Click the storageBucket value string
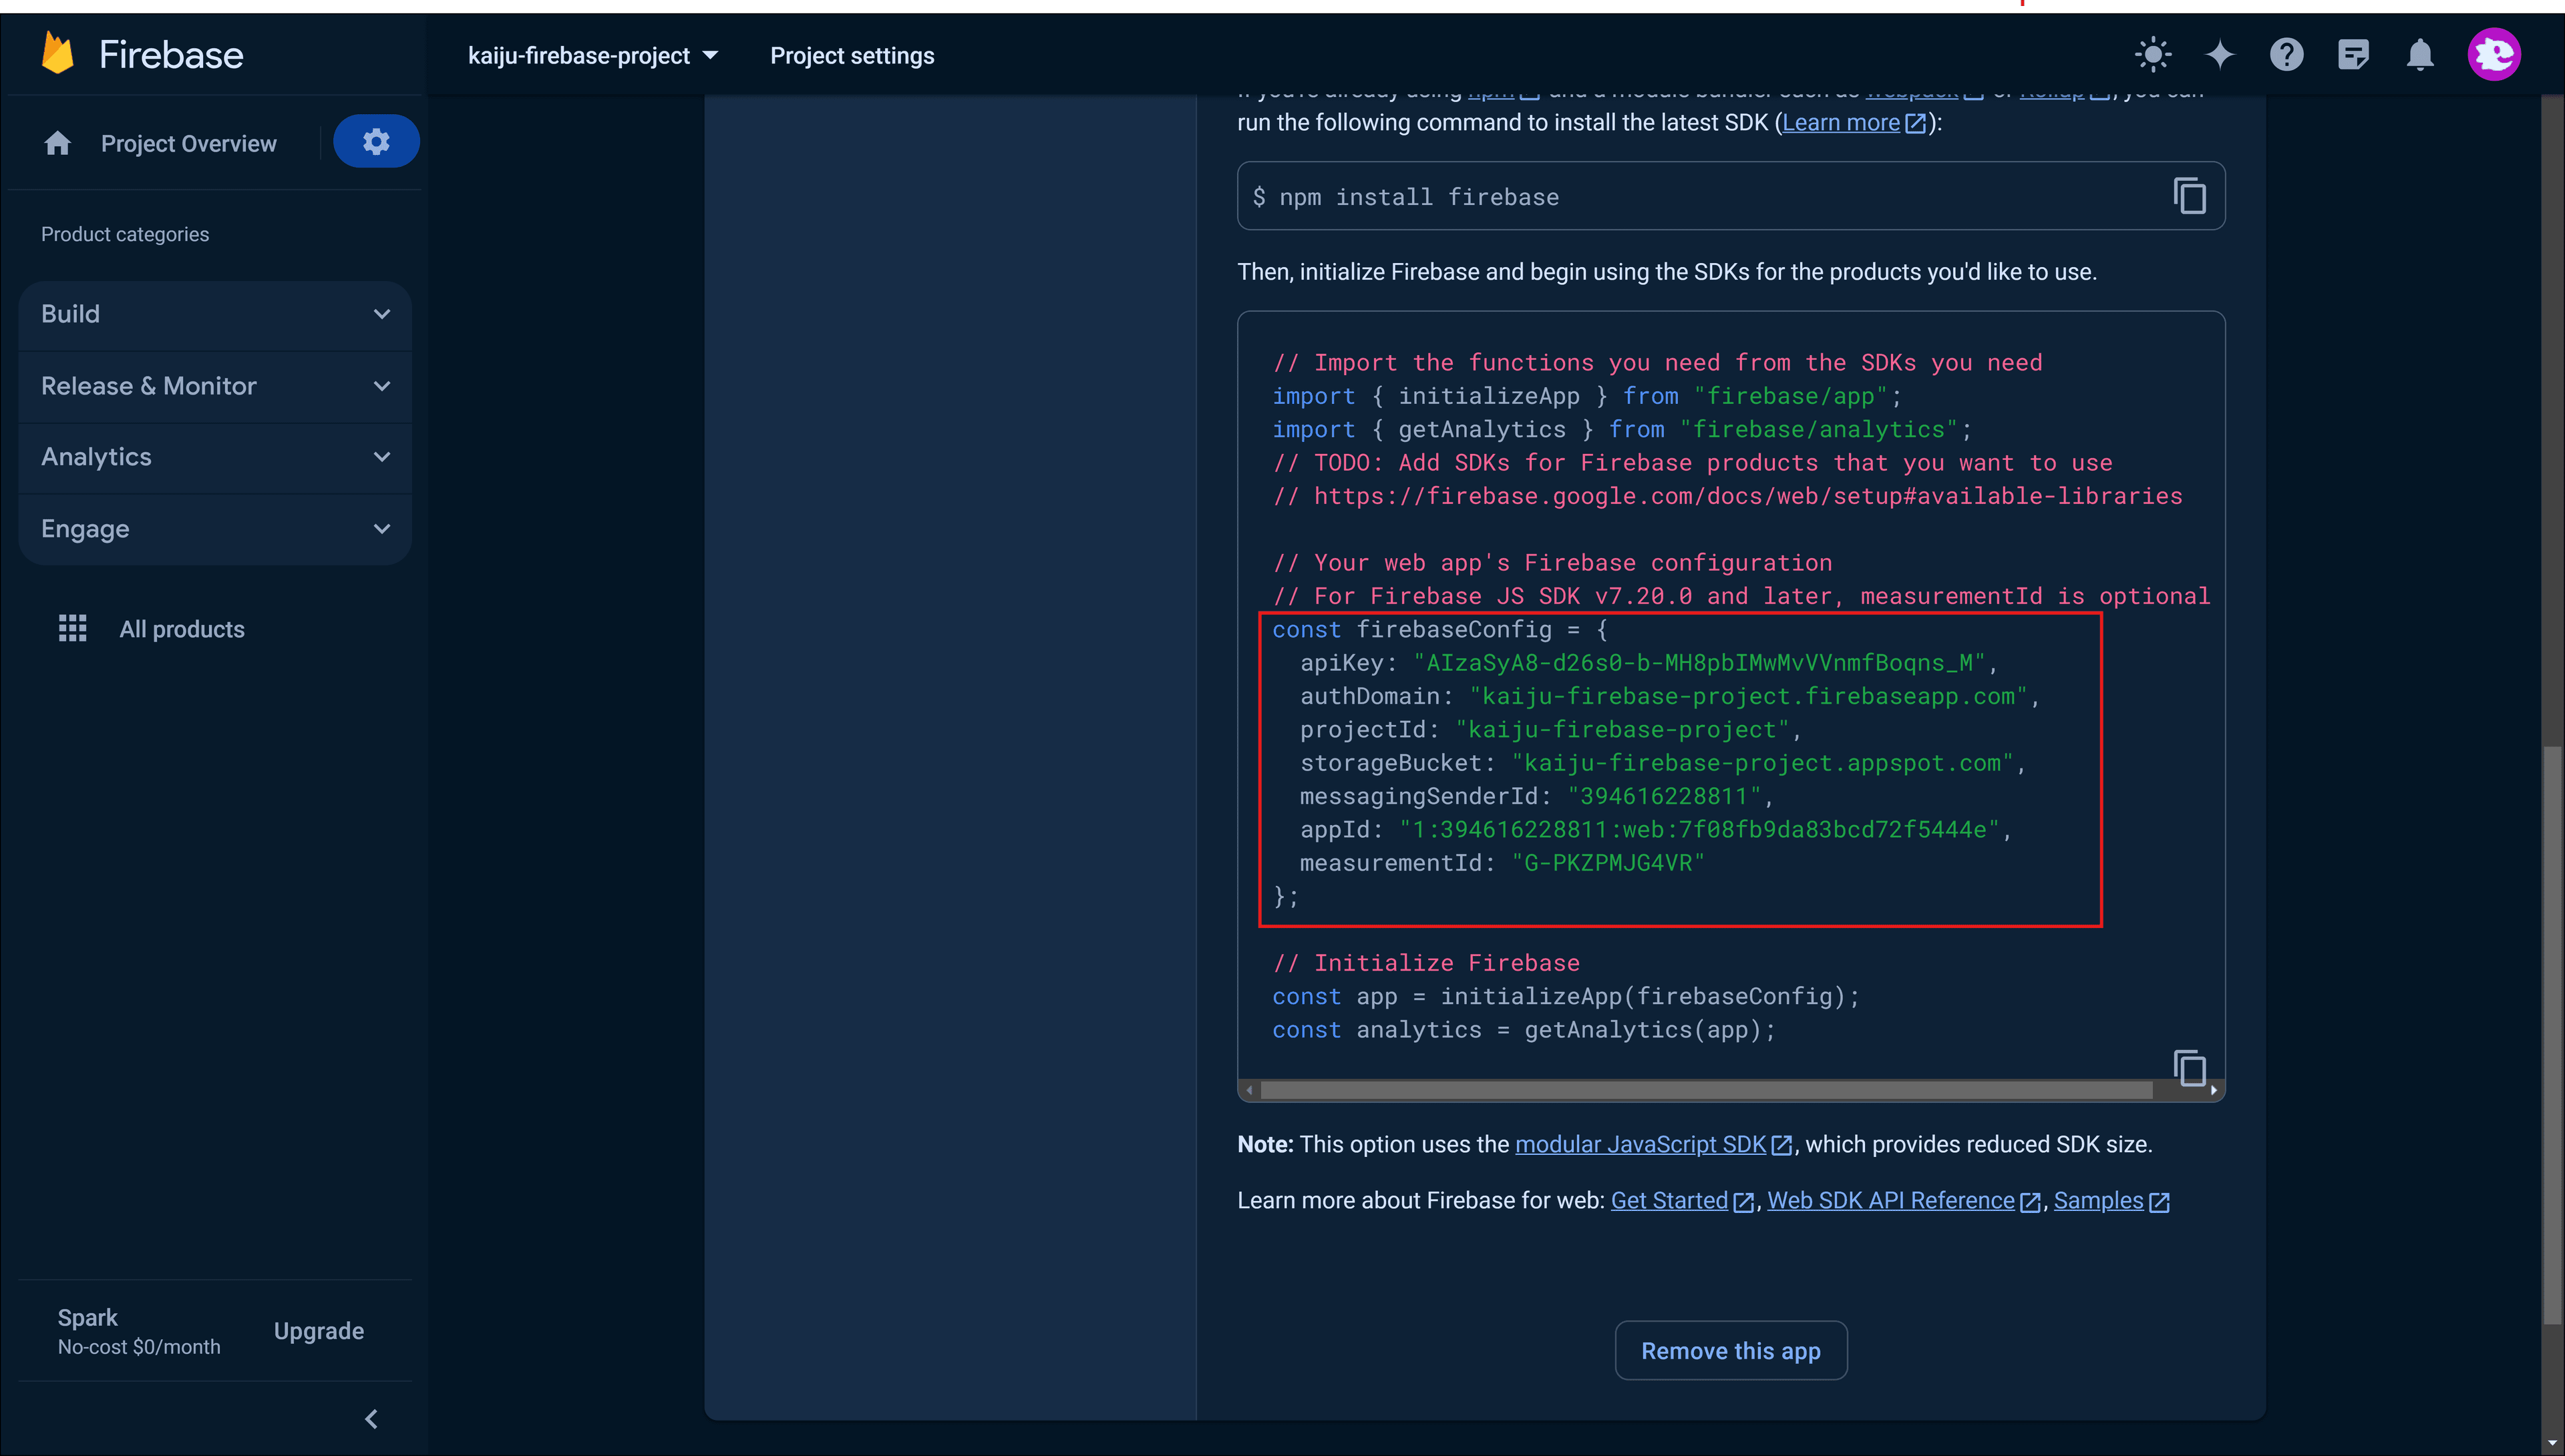 point(1761,763)
